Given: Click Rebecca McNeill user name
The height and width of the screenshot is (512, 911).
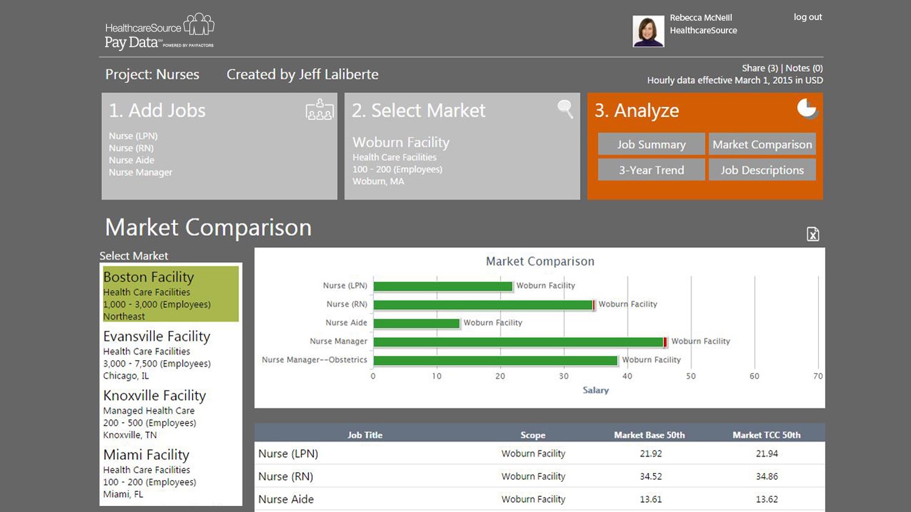Looking at the screenshot, I should coord(701,18).
